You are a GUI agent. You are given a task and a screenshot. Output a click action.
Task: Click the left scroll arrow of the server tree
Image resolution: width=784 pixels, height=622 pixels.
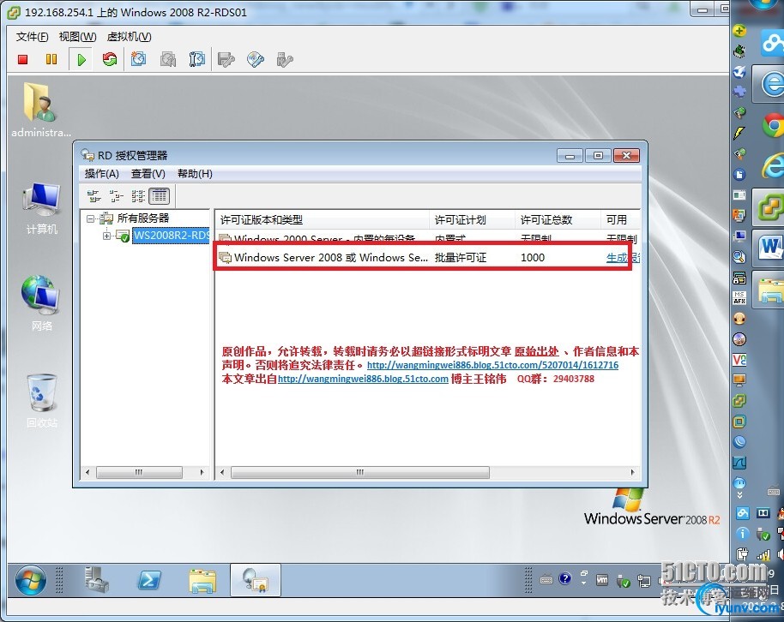[88, 472]
